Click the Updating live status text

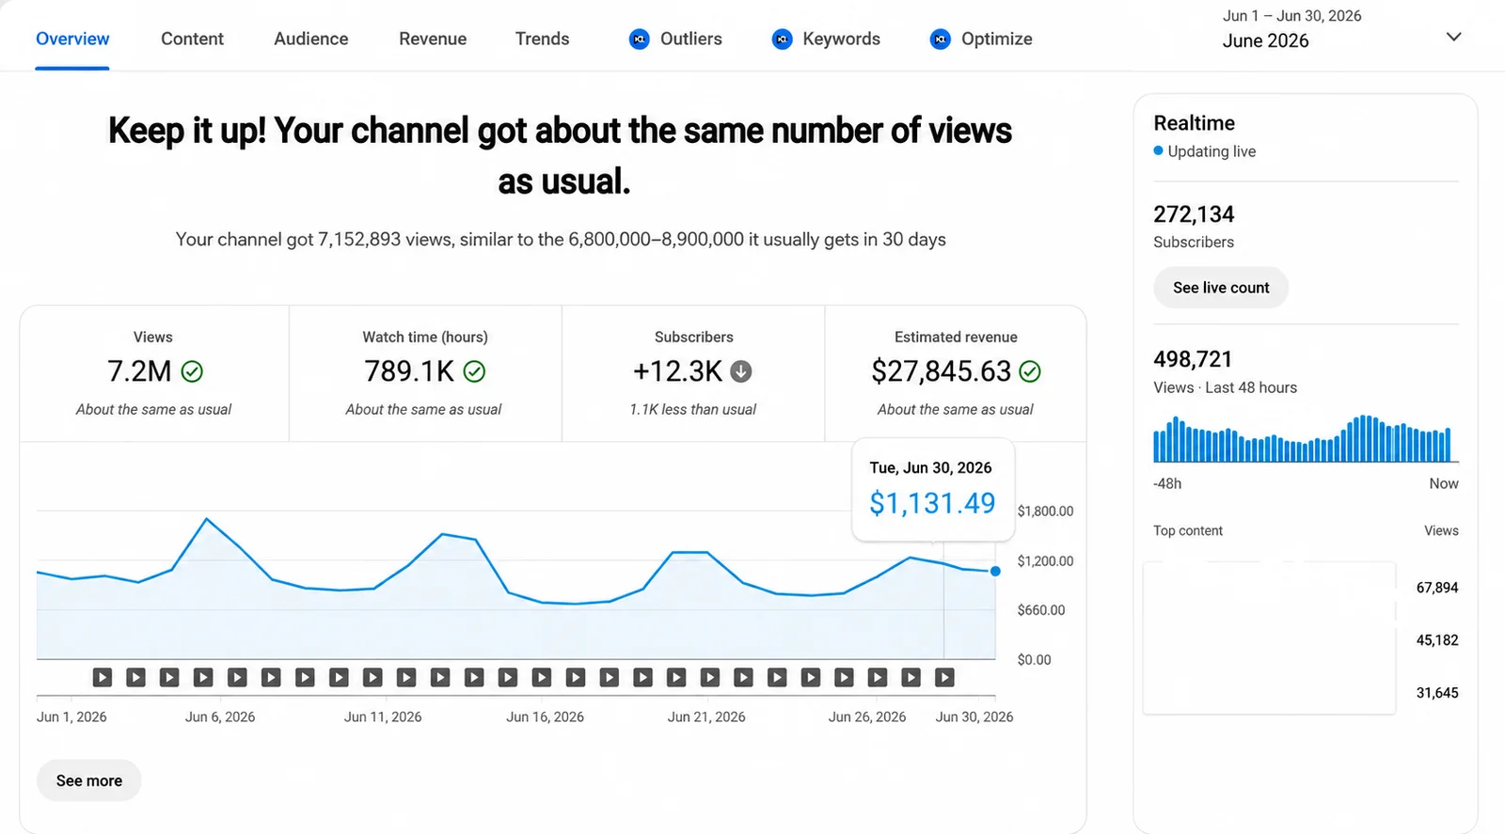[x=1212, y=151]
